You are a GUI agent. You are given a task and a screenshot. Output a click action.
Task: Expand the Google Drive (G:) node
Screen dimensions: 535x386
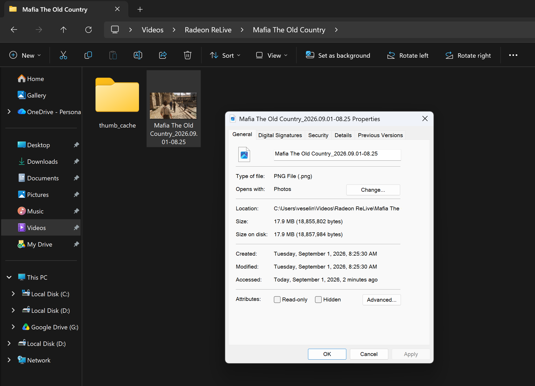[13, 327]
